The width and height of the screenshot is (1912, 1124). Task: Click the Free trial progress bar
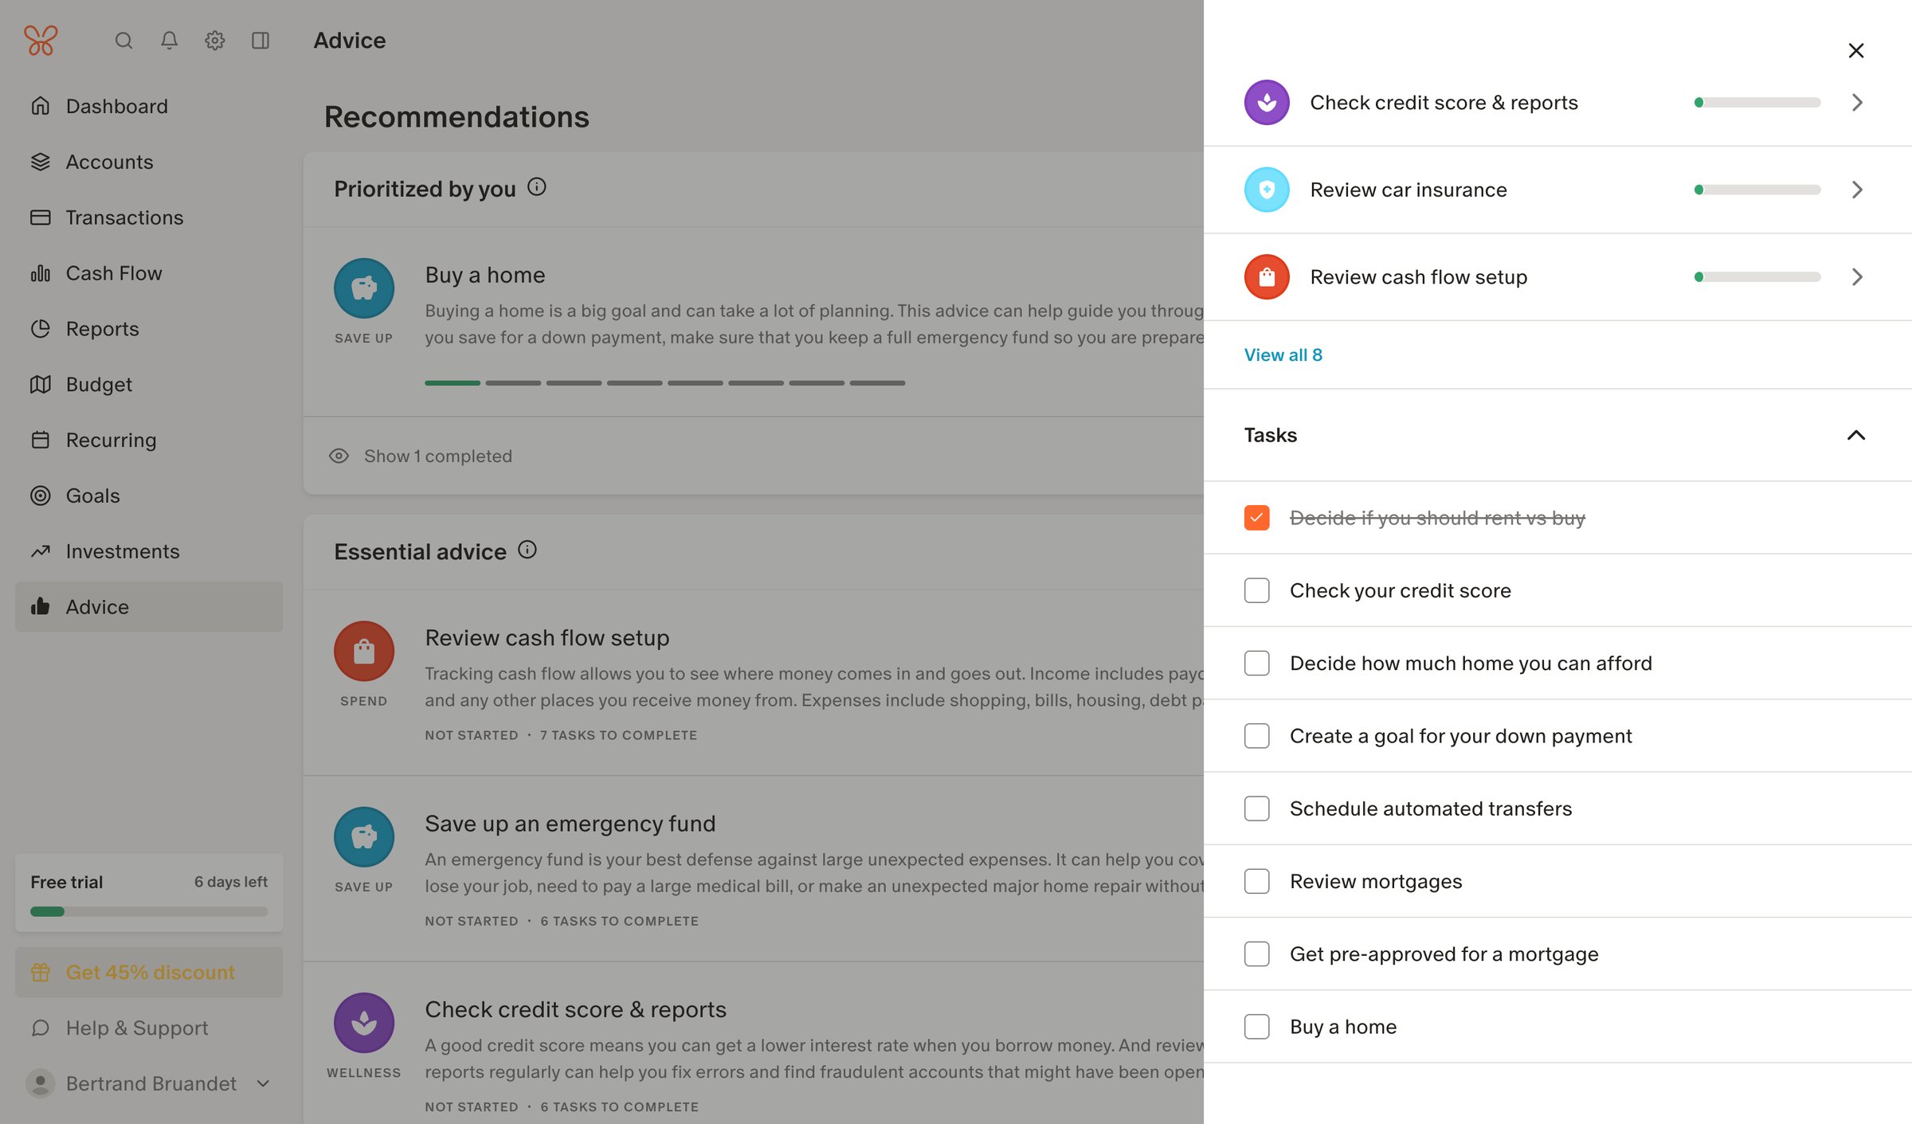(x=149, y=912)
